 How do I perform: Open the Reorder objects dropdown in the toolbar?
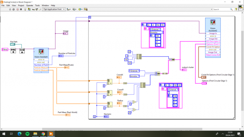[80, 9]
